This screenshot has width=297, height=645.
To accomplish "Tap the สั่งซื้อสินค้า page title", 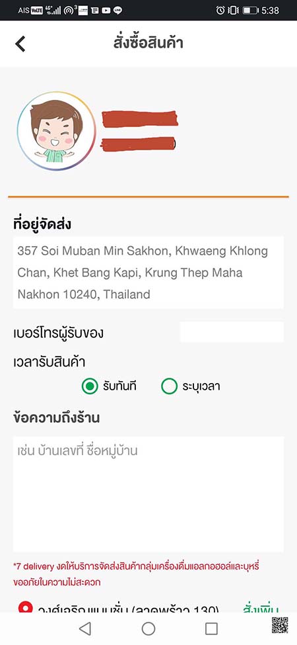I will coord(148,44).
